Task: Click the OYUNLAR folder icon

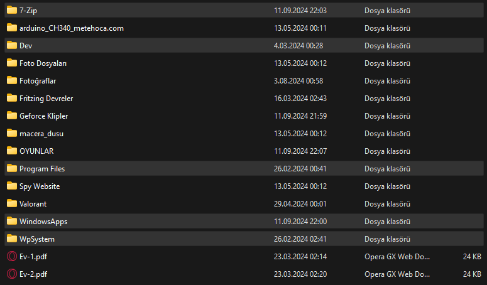Action: tap(12, 151)
